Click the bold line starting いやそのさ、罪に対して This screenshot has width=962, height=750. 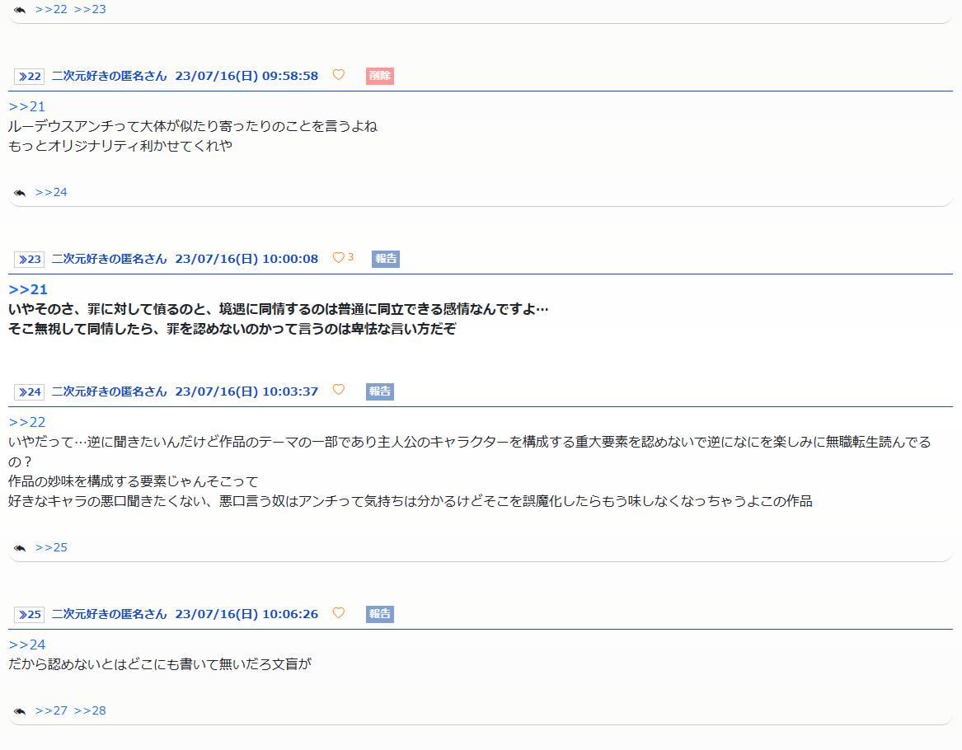click(x=278, y=309)
